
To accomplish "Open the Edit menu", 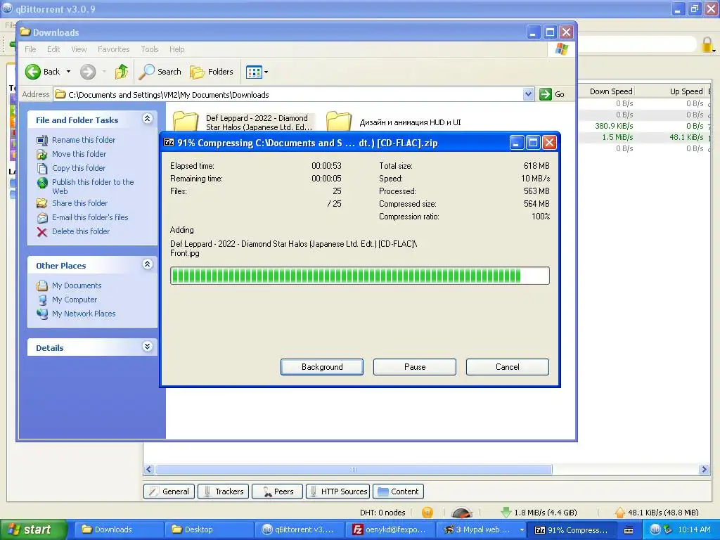I will pyautogui.click(x=53, y=49).
